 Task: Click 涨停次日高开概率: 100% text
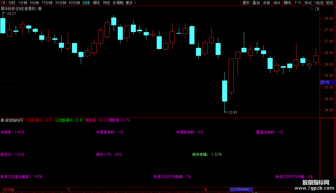[x=21, y=177]
